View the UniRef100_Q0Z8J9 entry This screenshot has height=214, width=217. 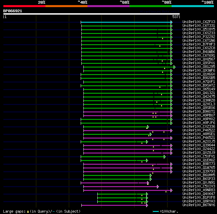[x=199, y=153]
